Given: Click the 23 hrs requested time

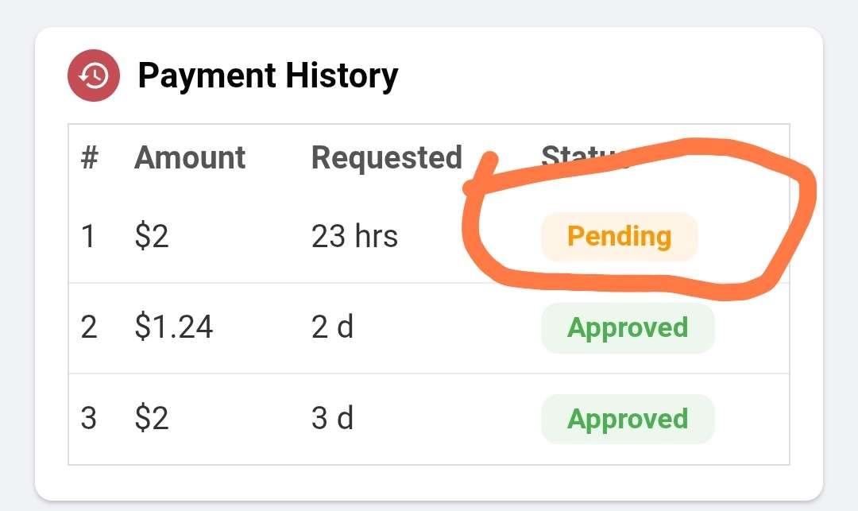Looking at the screenshot, I should [354, 236].
